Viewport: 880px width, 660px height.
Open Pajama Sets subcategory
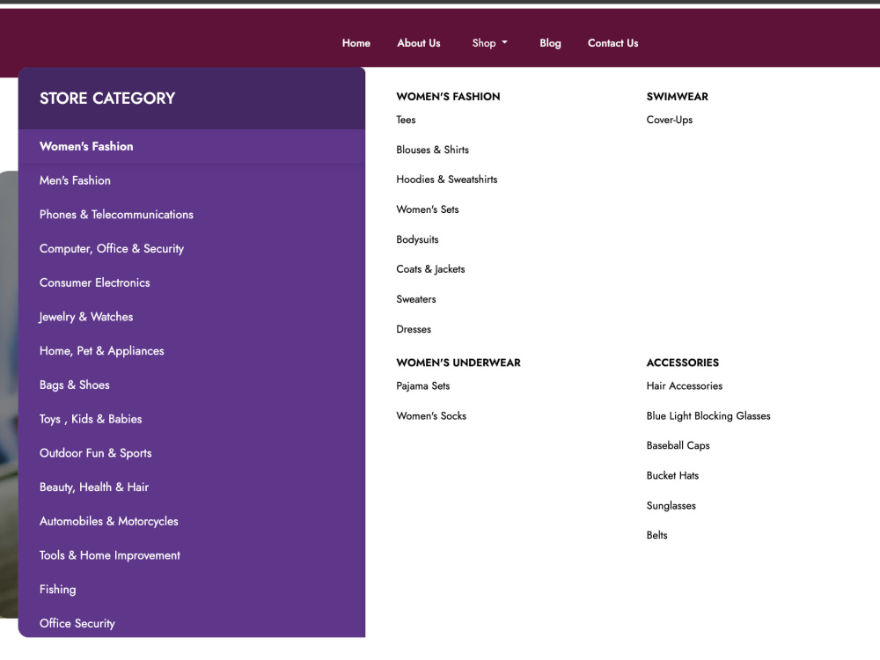(422, 386)
